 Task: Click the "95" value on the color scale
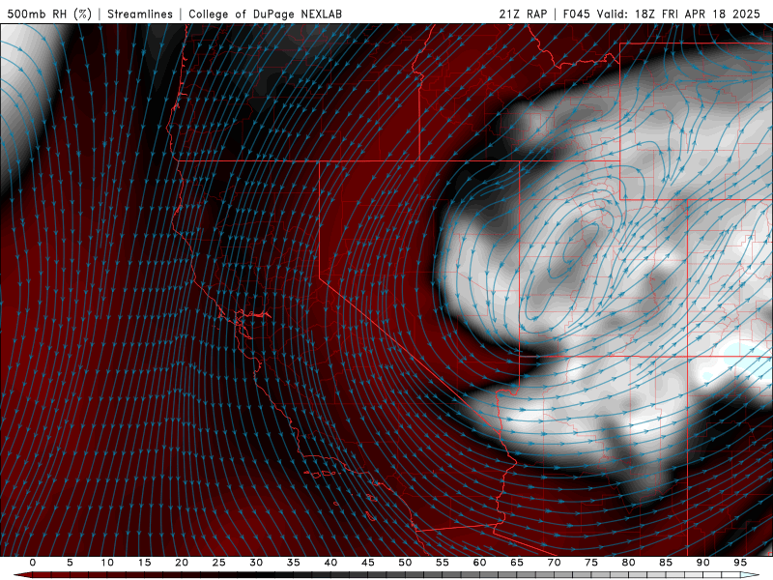[x=740, y=563]
